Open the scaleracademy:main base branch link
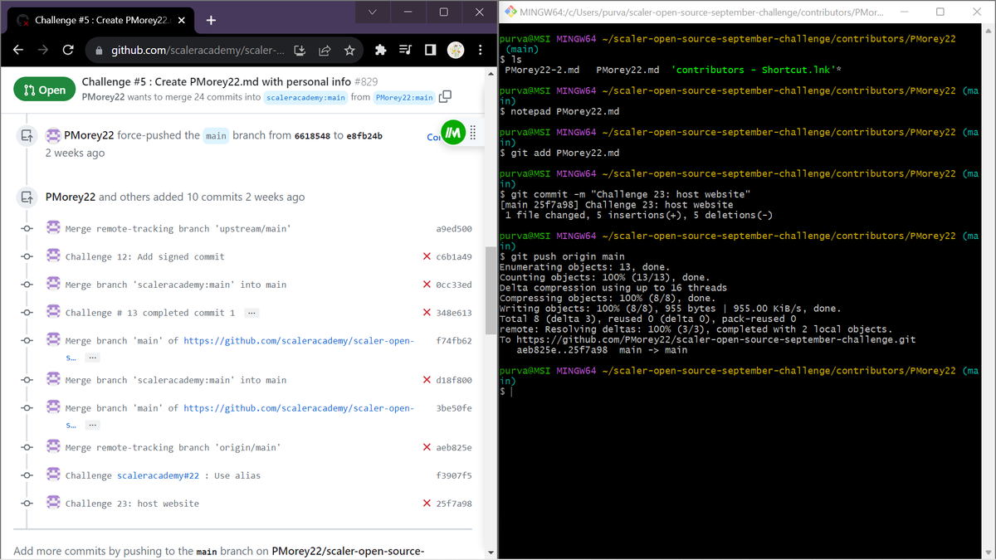 tap(305, 97)
